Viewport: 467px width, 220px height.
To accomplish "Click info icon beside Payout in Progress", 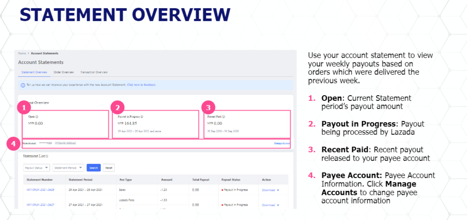I will 142,117.
